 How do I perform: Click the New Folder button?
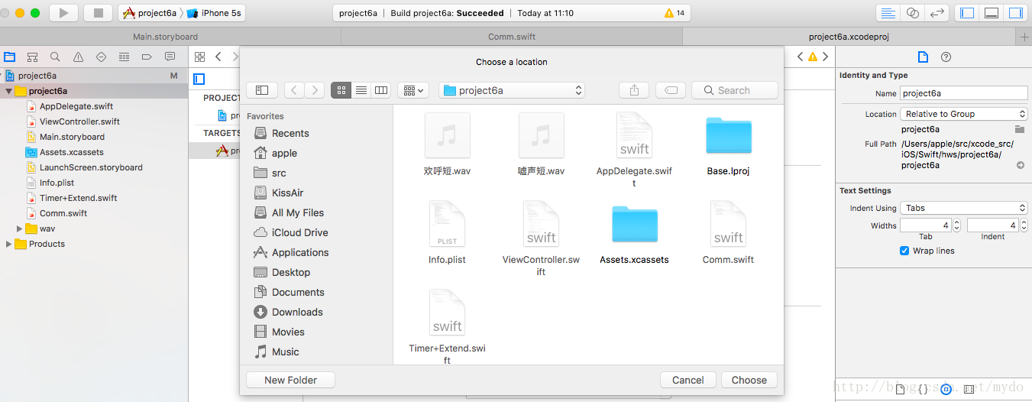pos(290,380)
